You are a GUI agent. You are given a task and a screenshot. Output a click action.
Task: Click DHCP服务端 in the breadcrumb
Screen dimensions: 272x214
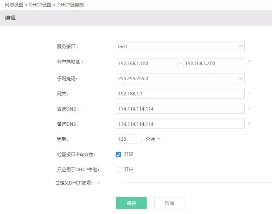coord(71,4)
